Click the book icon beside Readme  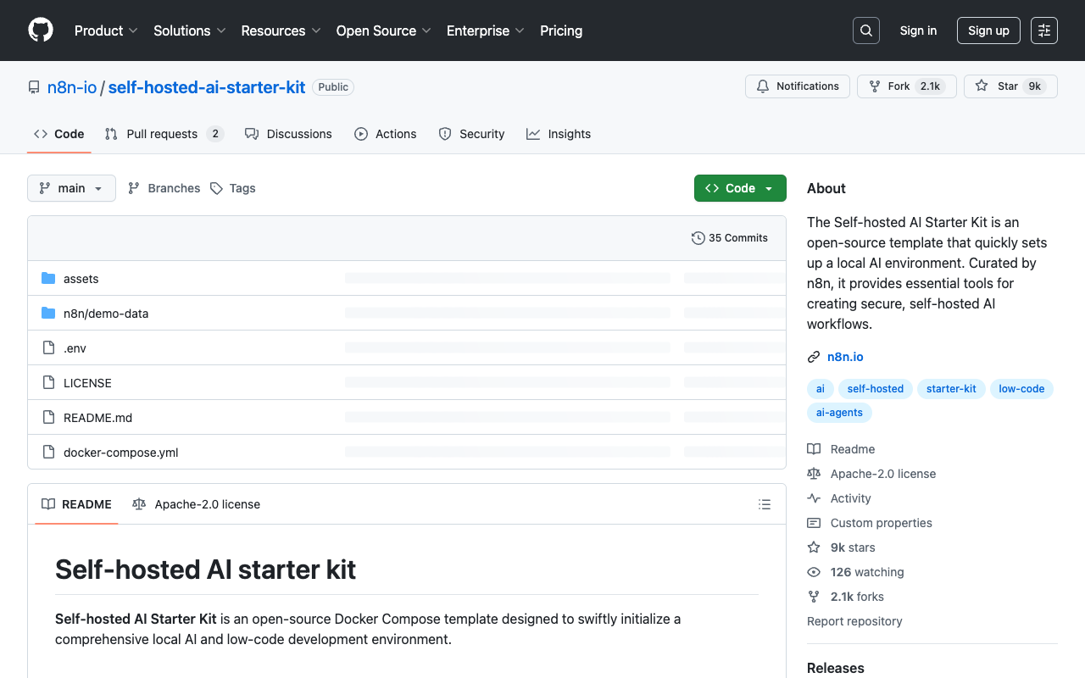(x=814, y=449)
